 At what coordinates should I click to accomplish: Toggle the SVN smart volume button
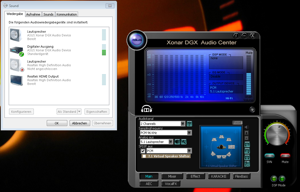point(269,155)
